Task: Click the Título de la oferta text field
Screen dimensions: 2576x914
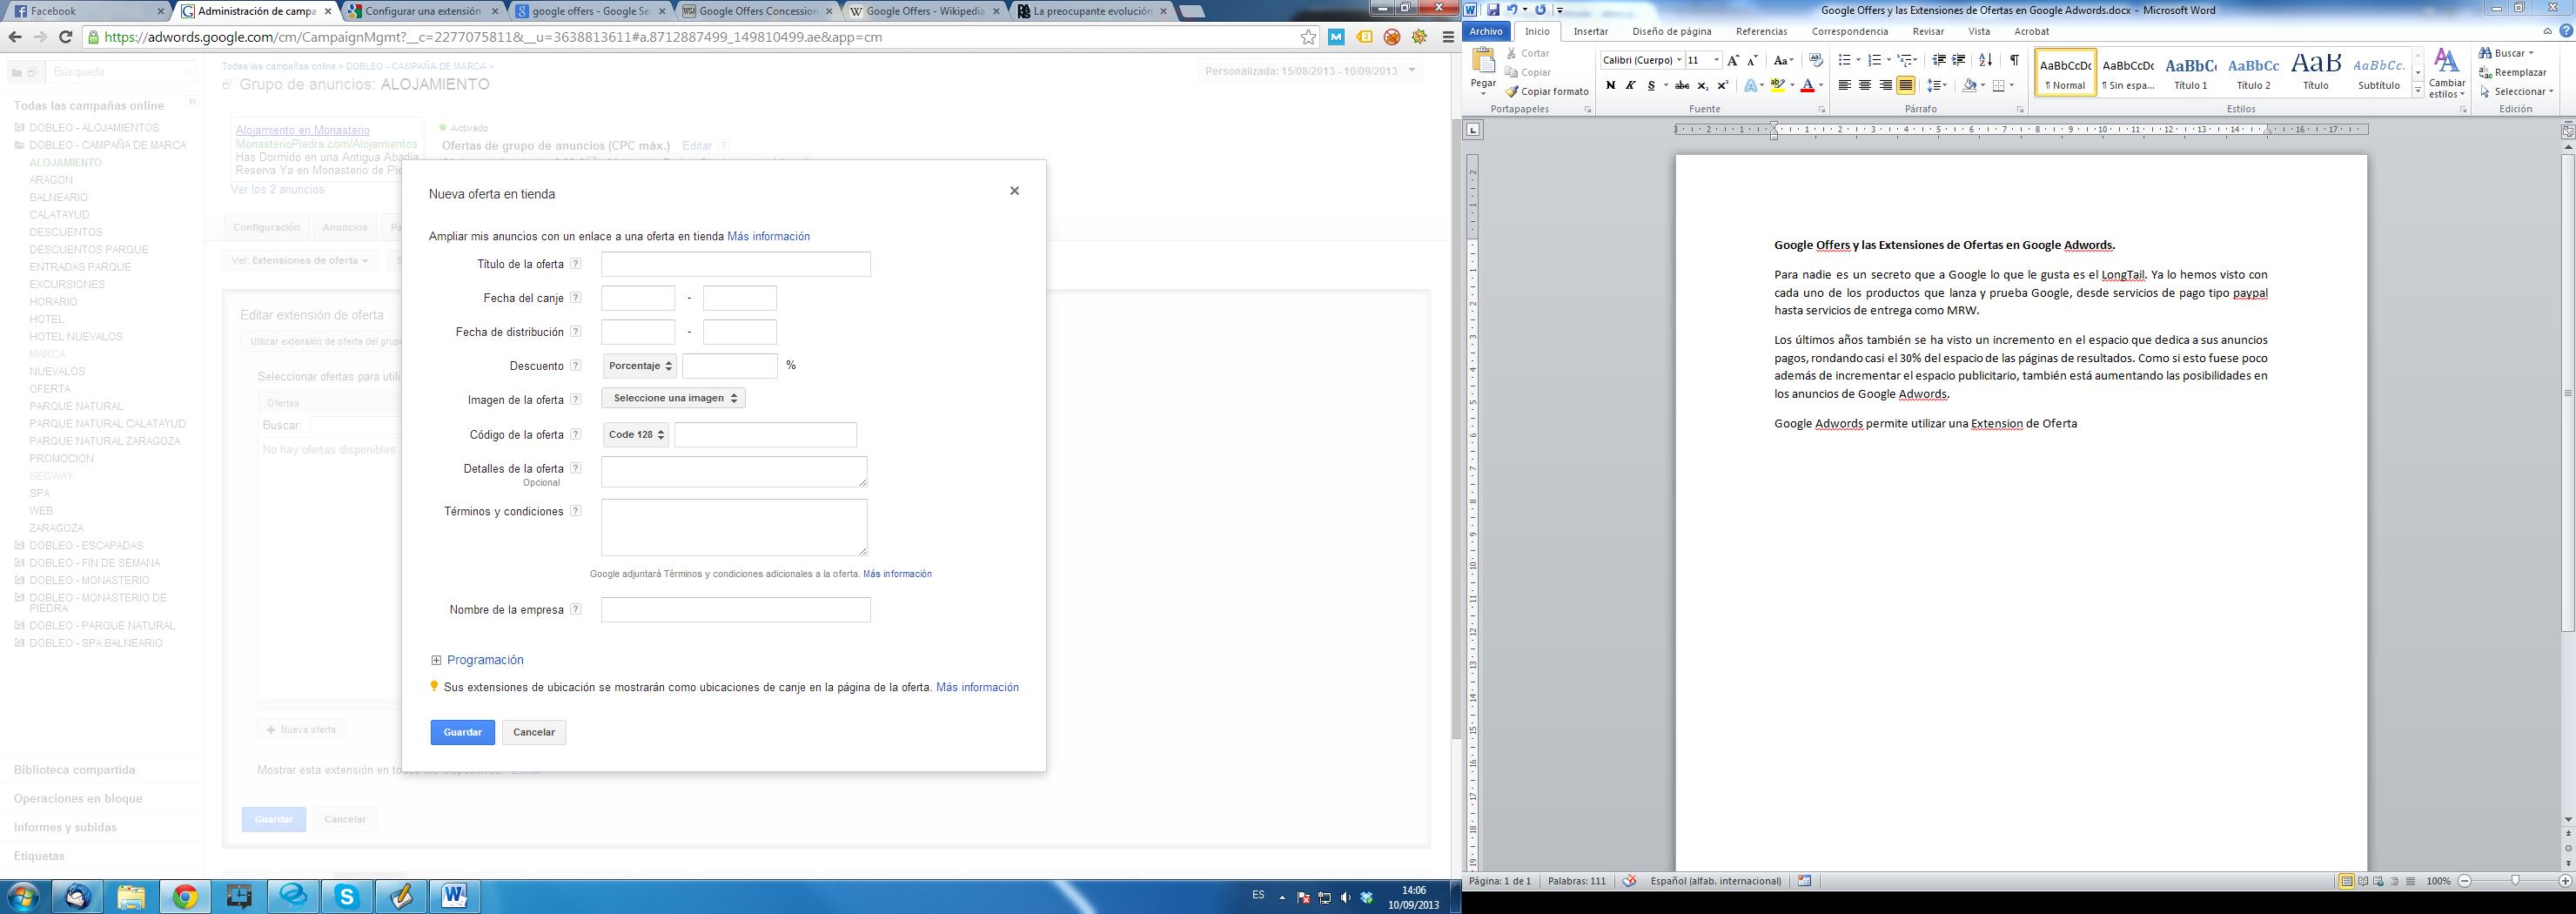Action: point(736,264)
